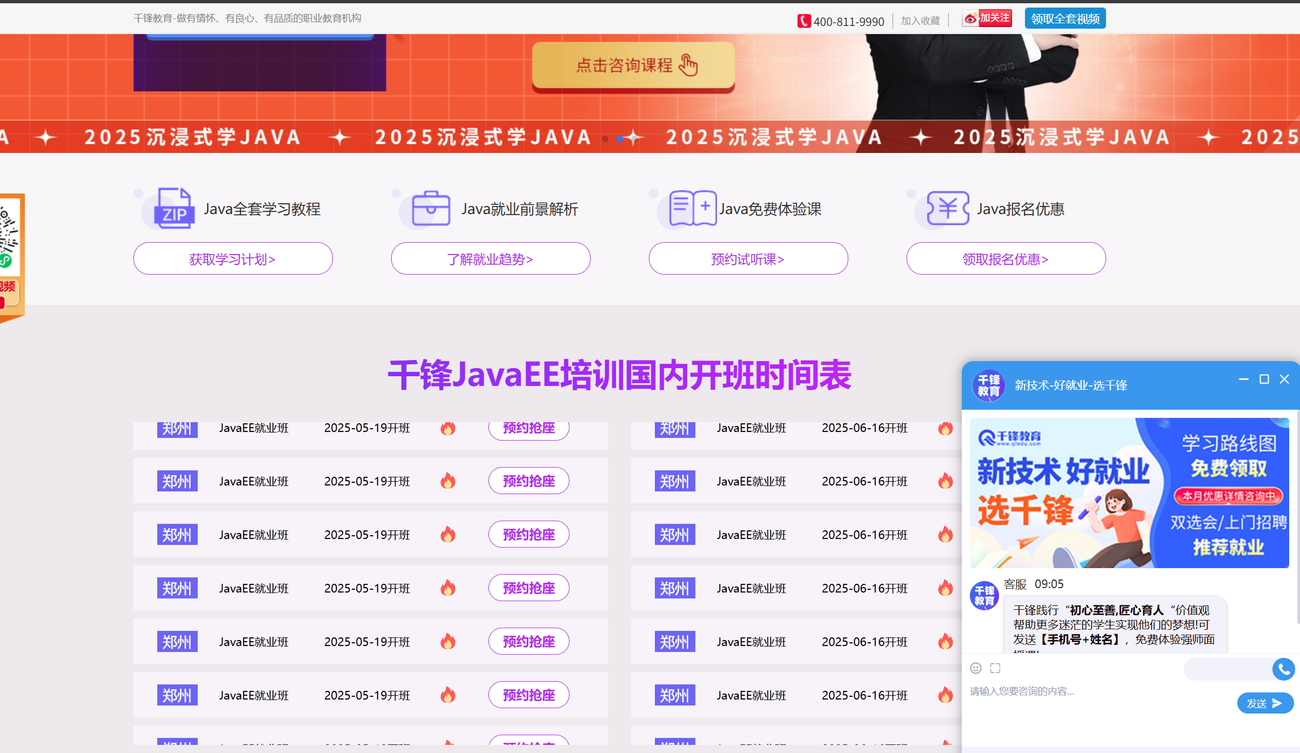Click 加入收藏 in the top bar
Viewport: 1300px width, 753px height.
[x=920, y=21]
